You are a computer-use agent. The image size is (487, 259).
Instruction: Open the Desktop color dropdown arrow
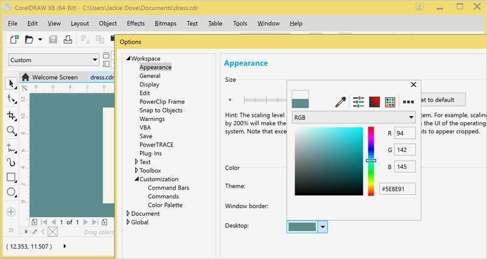pos(323,227)
